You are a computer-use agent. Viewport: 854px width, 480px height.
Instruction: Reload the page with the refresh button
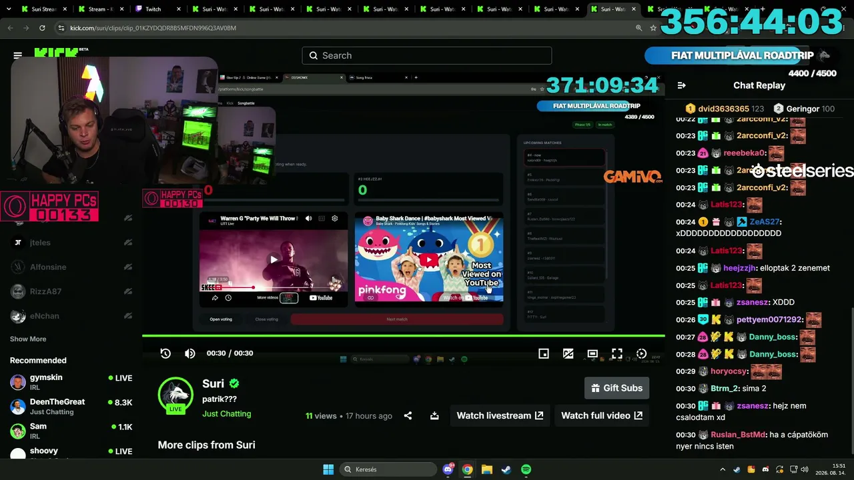click(x=42, y=28)
